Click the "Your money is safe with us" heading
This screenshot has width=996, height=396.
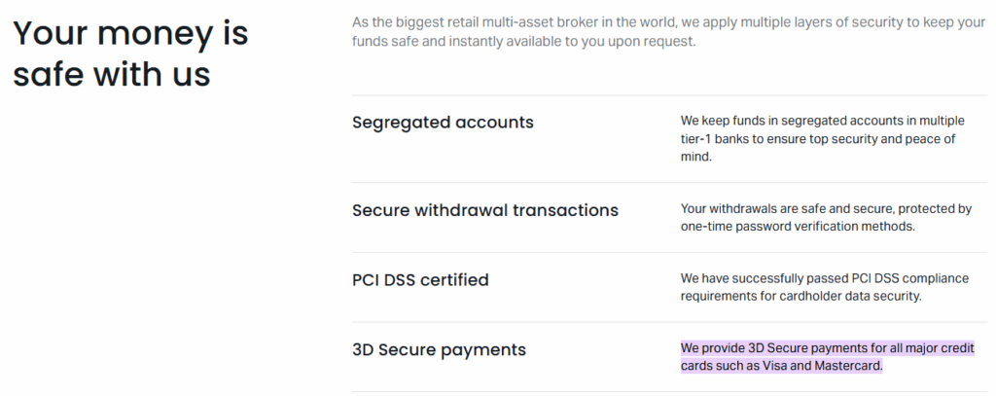(130, 54)
